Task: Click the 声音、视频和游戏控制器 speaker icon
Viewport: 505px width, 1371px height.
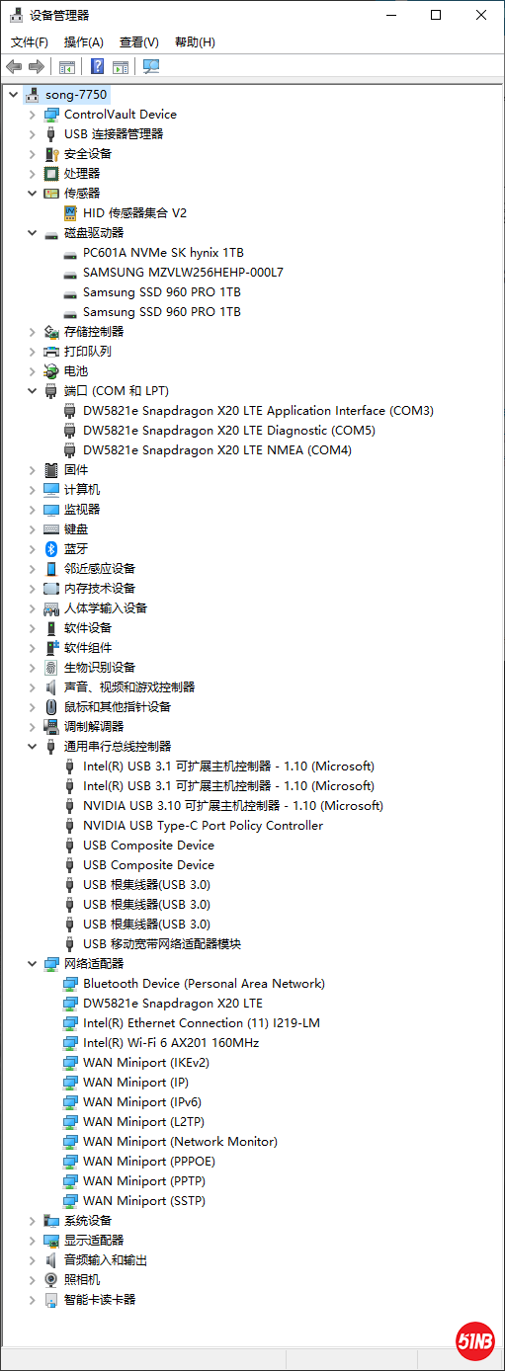Action: pyautogui.click(x=51, y=687)
